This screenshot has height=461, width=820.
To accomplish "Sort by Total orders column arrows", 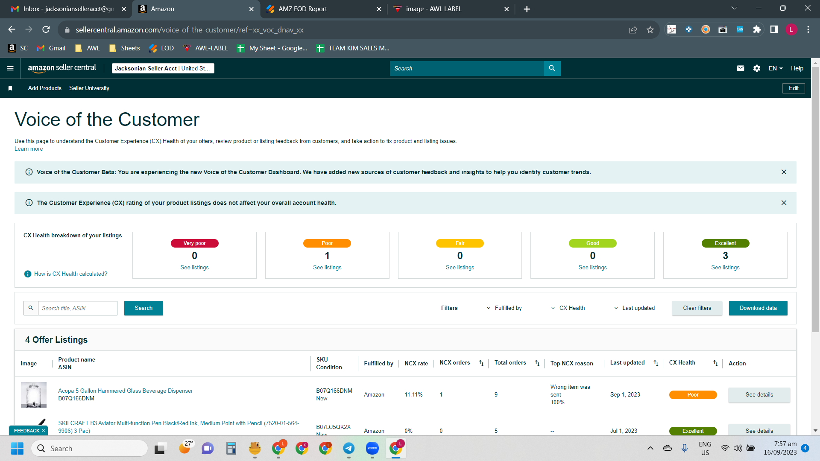I will point(537,363).
